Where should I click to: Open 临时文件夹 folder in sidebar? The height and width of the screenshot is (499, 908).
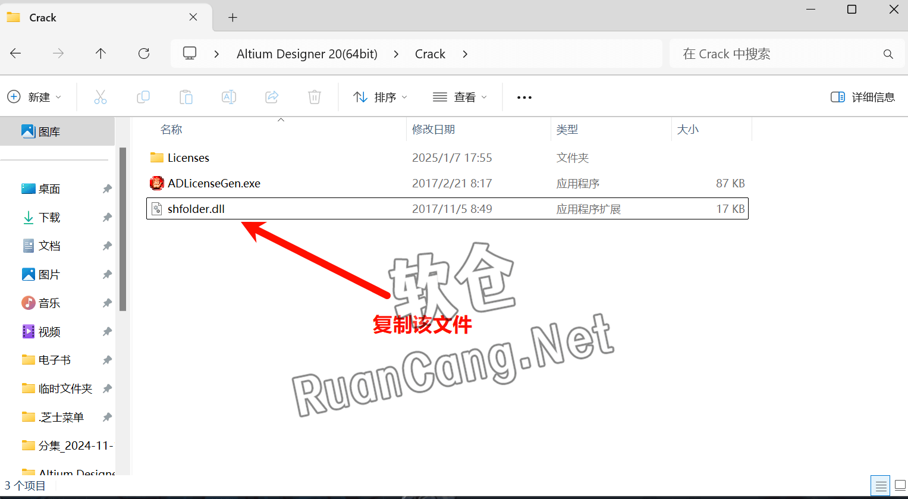point(57,388)
